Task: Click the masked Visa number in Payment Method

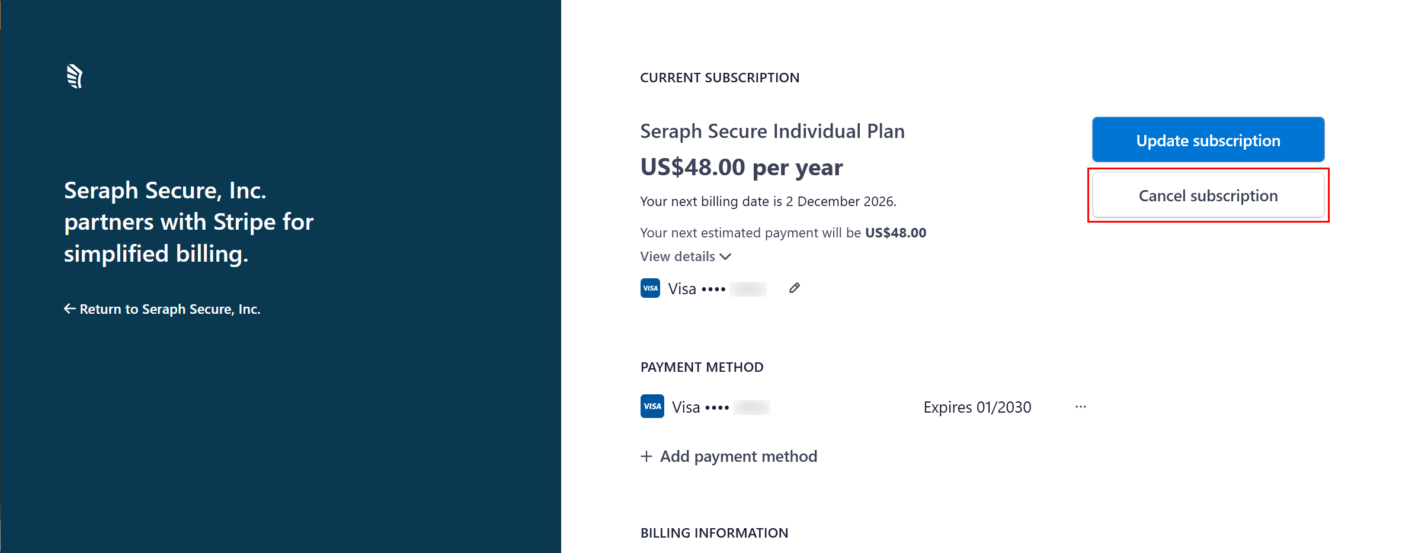Action: point(721,407)
